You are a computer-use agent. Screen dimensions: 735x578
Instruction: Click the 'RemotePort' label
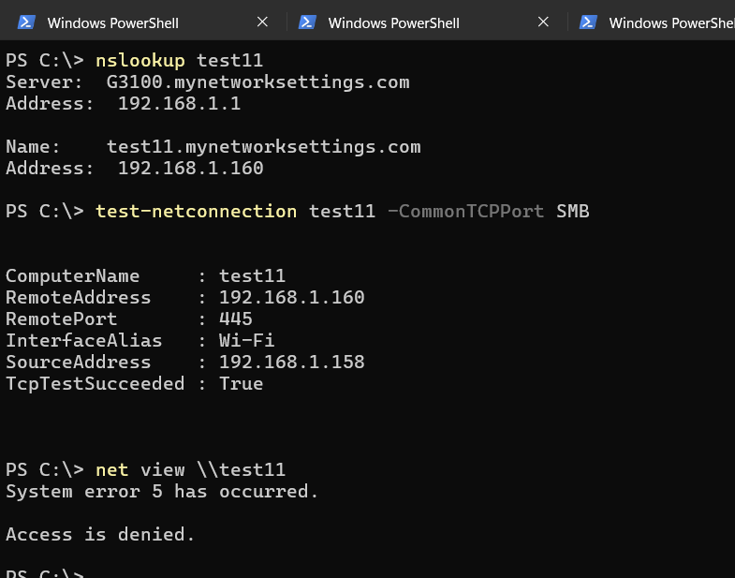tap(62, 319)
